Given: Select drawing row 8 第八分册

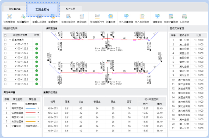Looking at the screenshot, I should point(188,71).
